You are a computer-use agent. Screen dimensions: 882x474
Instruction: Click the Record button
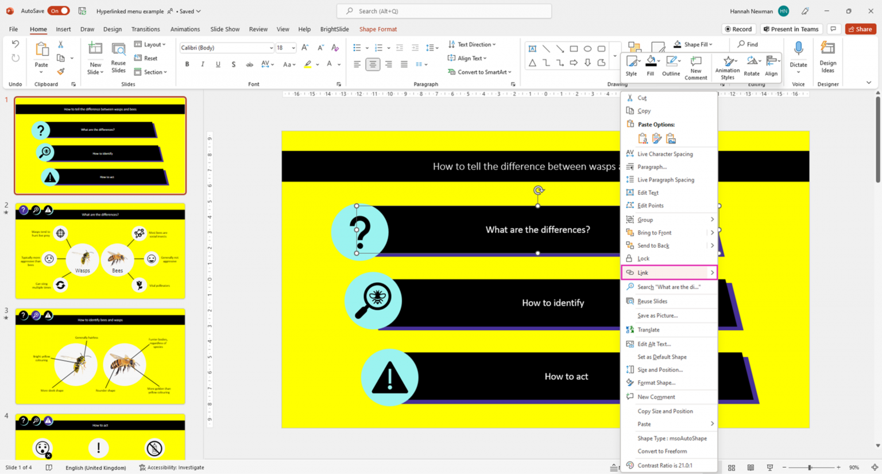(x=738, y=29)
